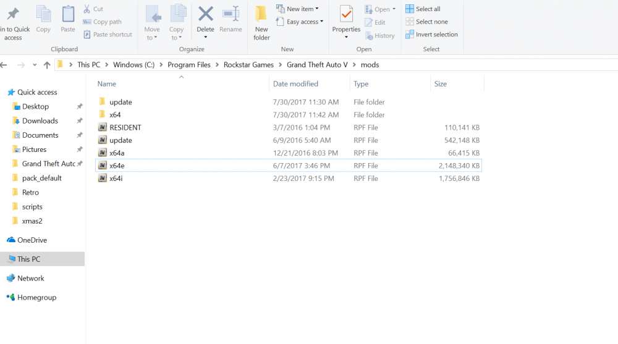Choose the Paste shortcut command

(108, 35)
